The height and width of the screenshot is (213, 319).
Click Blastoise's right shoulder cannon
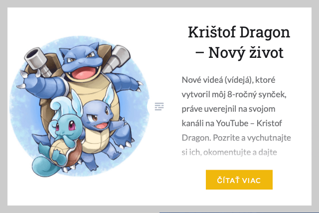(x=117, y=58)
